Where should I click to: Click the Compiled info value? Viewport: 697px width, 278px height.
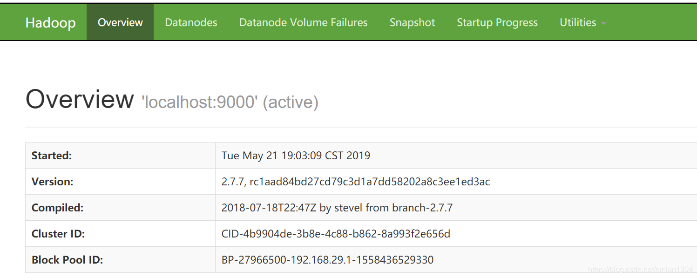tap(337, 208)
